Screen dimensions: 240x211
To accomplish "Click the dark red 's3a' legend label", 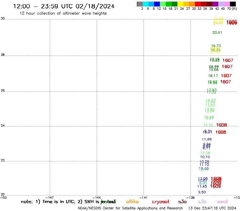I will tap(182, 202).
